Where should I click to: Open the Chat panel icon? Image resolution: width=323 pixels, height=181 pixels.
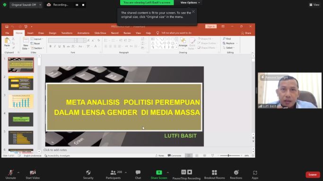click(138, 172)
